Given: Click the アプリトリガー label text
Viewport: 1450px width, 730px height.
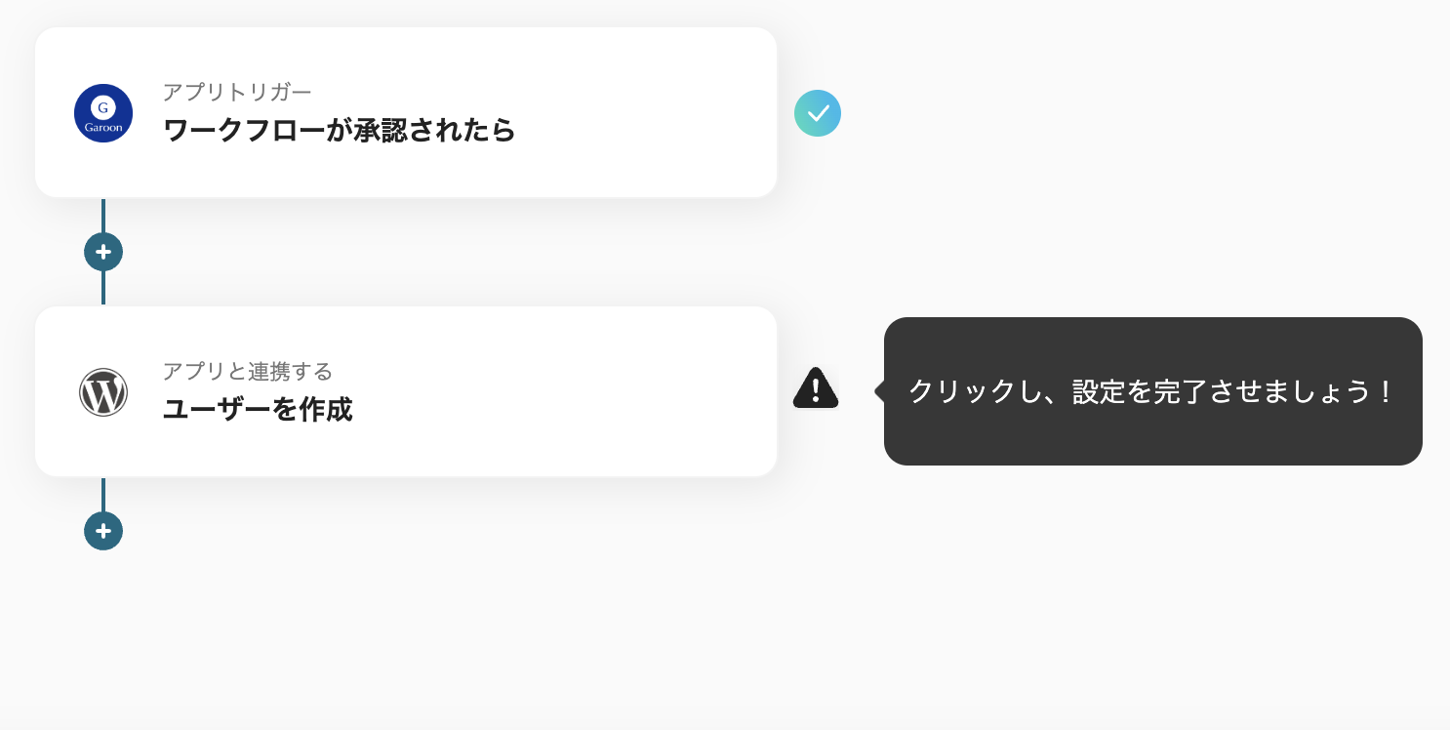Looking at the screenshot, I should coord(237,92).
